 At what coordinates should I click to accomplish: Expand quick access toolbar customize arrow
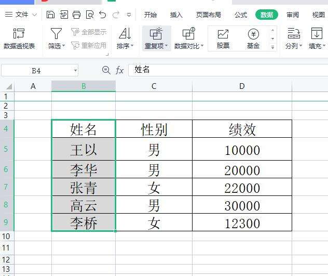pyautogui.click(x=129, y=15)
